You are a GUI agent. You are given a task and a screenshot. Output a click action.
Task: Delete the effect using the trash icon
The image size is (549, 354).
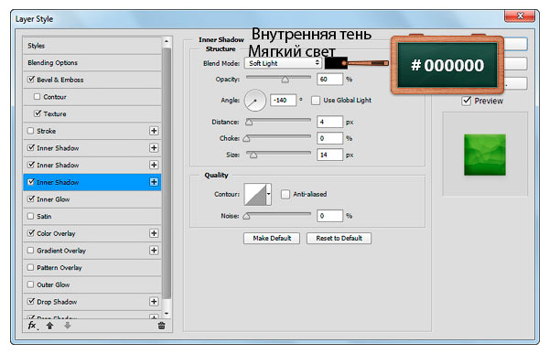[161, 326]
